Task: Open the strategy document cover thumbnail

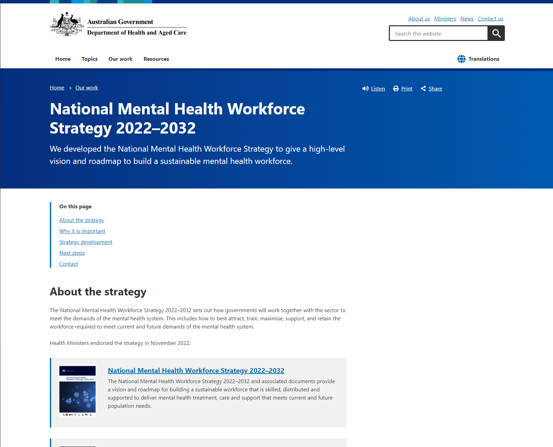Action: click(x=77, y=391)
